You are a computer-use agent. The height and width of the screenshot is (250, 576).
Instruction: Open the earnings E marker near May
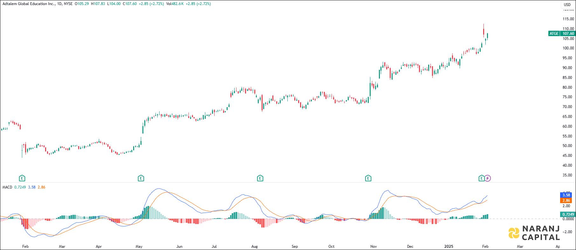(141, 178)
